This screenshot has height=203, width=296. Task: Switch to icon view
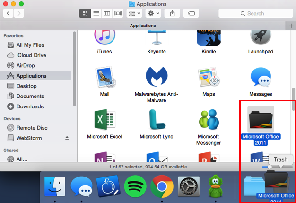(x=85, y=13)
